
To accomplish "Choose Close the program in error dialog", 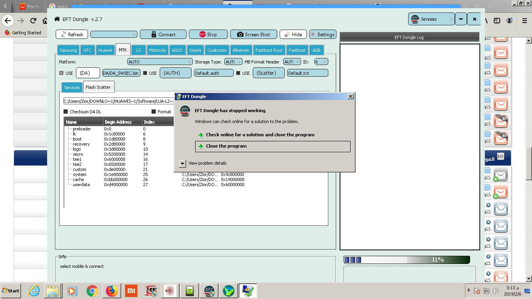I will click(x=273, y=146).
